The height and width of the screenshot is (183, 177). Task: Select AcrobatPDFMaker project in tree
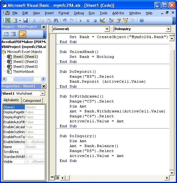click(24, 42)
